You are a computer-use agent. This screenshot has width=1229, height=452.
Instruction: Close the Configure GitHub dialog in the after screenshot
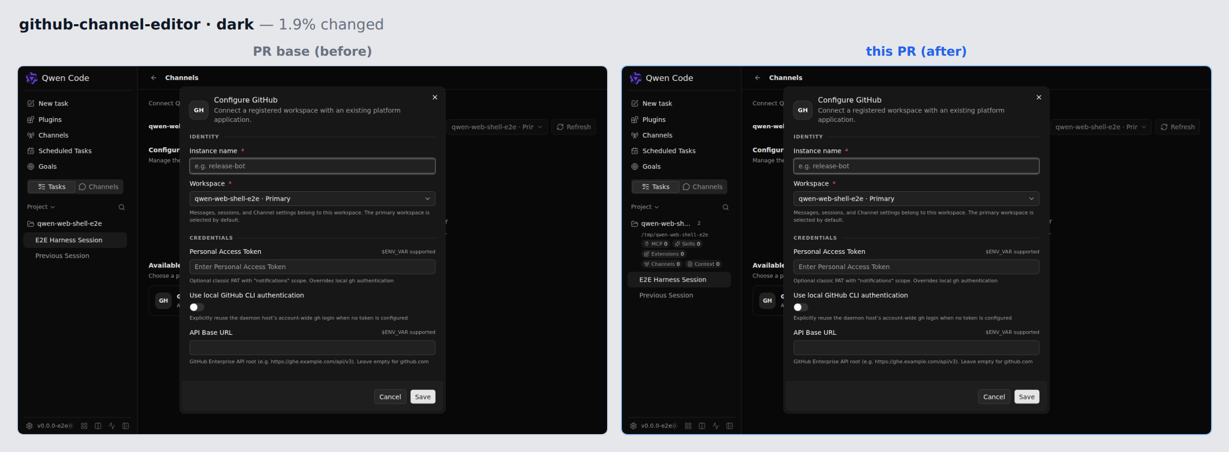[x=1039, y=97]
